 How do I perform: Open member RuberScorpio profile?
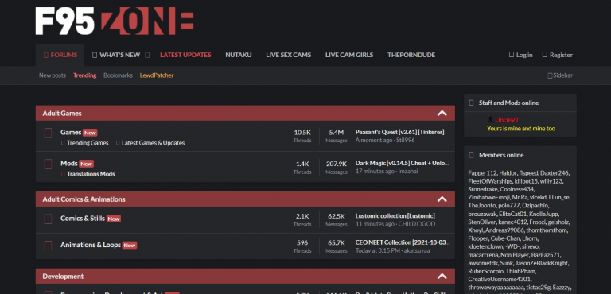tap(486, 271)
